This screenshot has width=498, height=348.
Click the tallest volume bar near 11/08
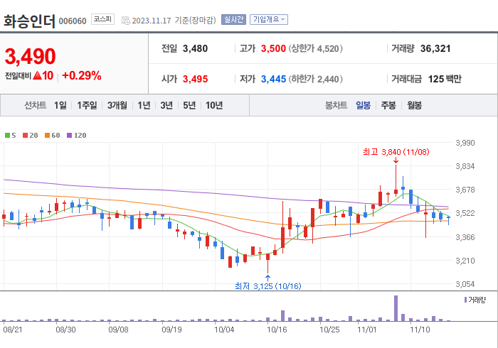click(x=396, y=308)
